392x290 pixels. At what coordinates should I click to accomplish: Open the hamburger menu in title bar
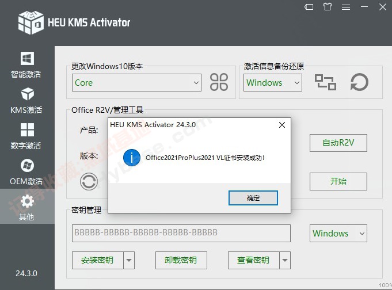click(x=346, y=7)
